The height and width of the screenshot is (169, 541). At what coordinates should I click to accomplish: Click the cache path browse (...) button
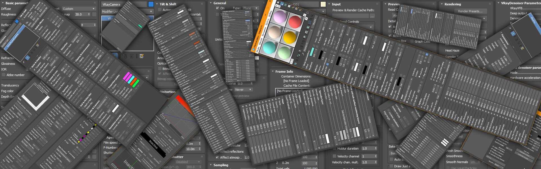click(372, 16)
